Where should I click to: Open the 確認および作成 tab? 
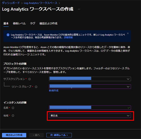pyautogui.click(x=49, y=24)
